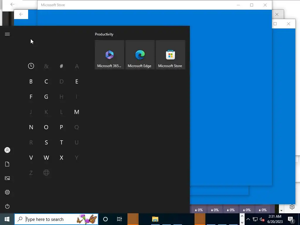
Task: Jump to apps starting with V
Action: tap(31, 158)
